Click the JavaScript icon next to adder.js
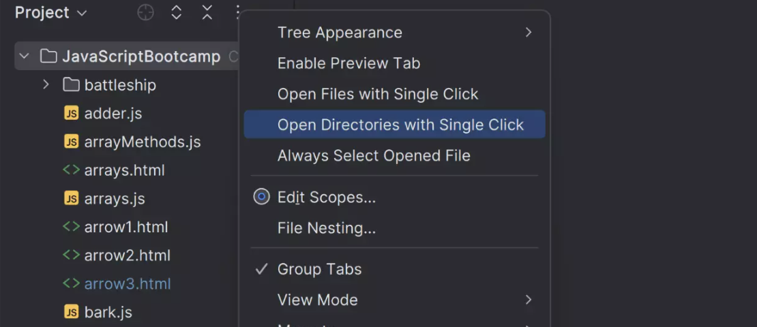 point(71,113)
